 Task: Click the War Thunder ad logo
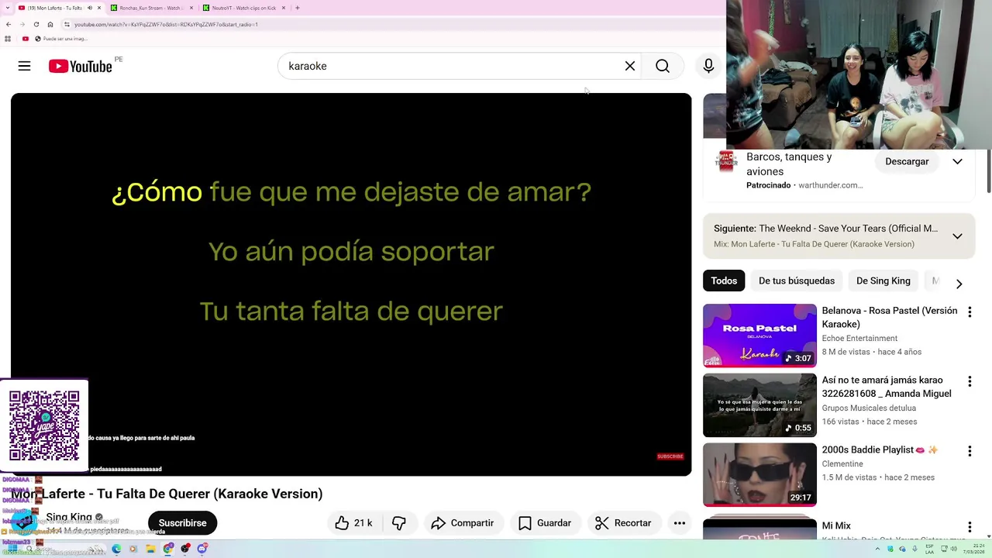(726, 161)
